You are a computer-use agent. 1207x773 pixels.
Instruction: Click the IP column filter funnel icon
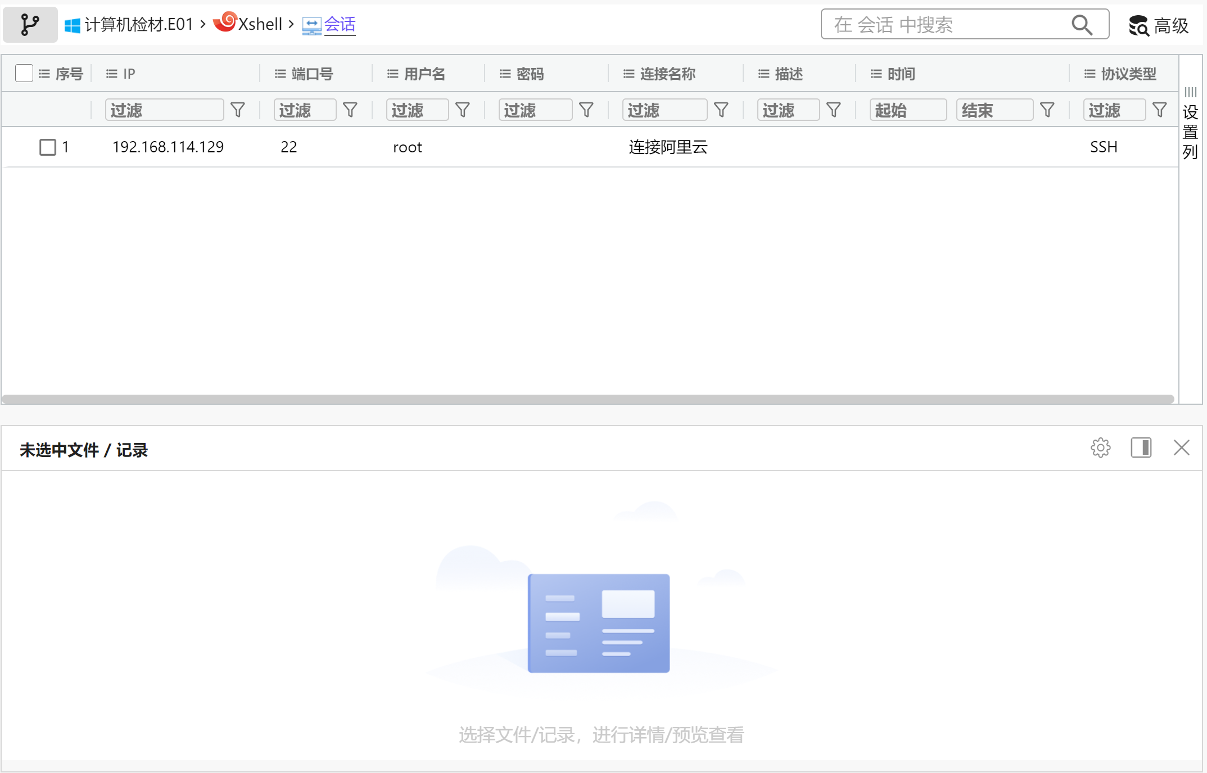pos(238,110)
